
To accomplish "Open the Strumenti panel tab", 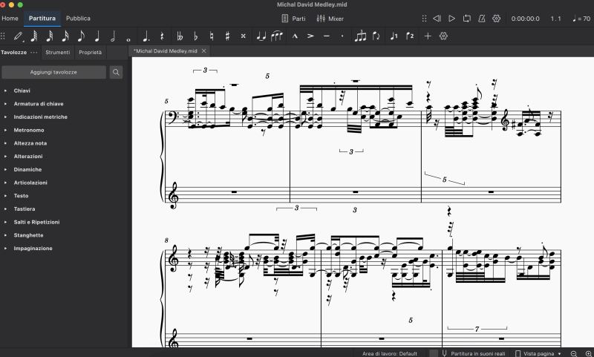I will tap(58, 53).
